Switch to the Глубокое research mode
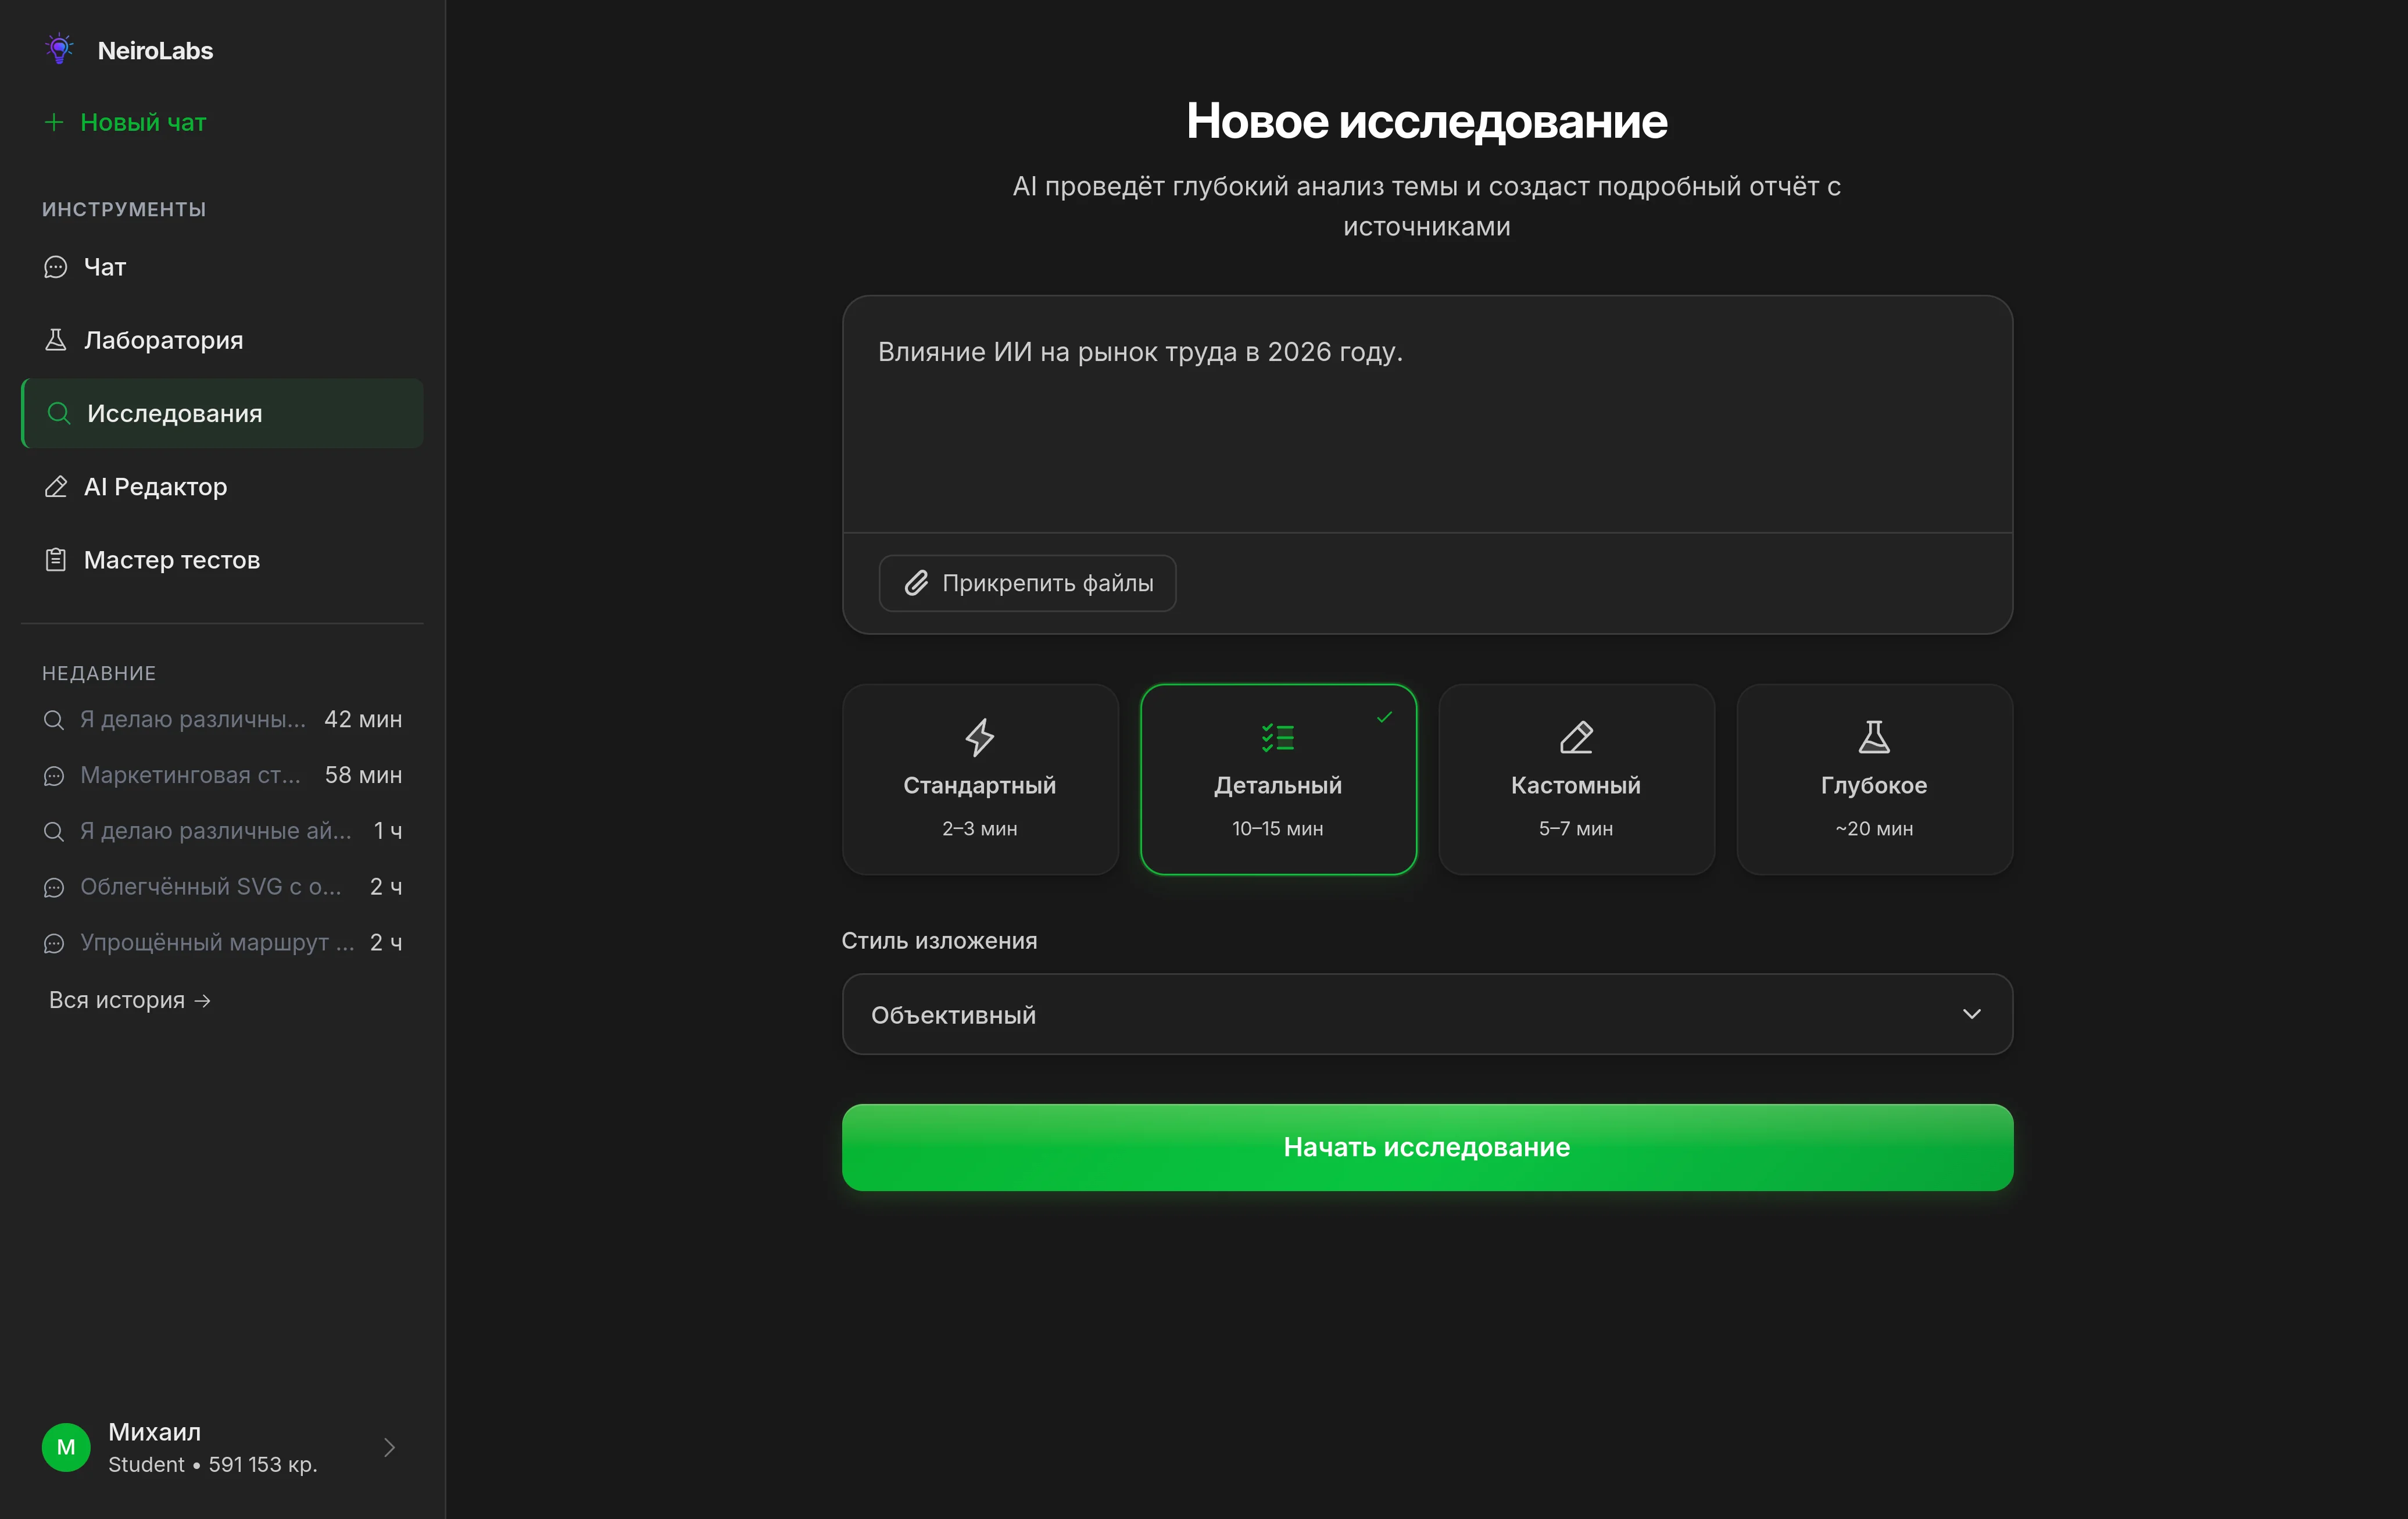The height and width of the screenshot is (1519, 2408). 1873,780
